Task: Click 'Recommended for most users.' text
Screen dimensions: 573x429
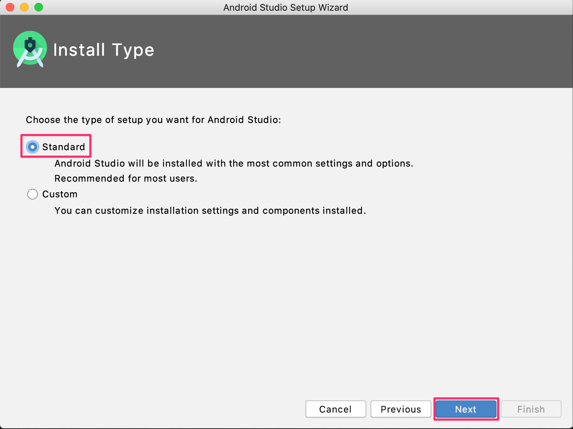Action: (126, 178)
